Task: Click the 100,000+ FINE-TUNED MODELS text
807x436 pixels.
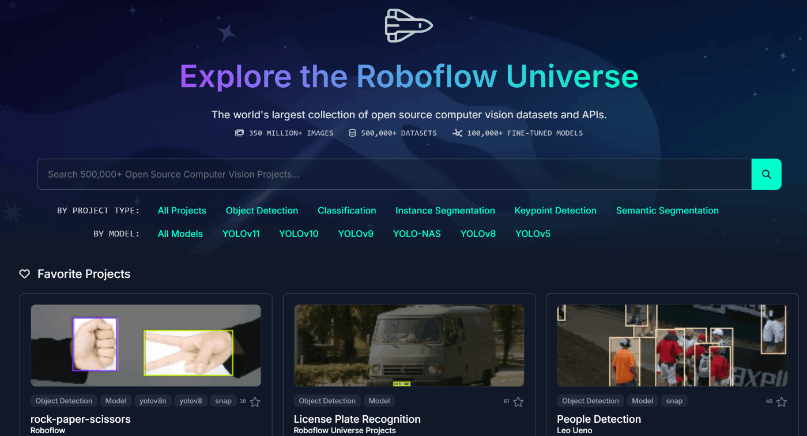Action: [x=525, y=133]
